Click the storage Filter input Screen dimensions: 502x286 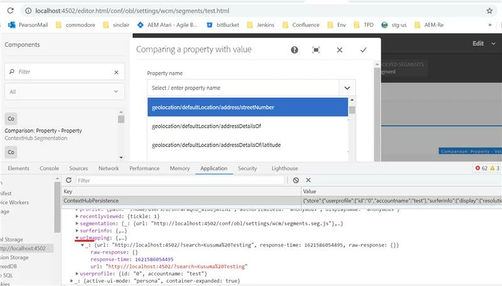[x=180, y=181]
